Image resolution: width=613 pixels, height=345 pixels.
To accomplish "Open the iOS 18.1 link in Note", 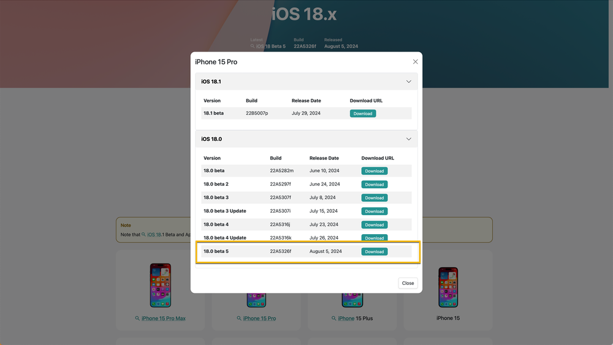I will click(154, 235).
